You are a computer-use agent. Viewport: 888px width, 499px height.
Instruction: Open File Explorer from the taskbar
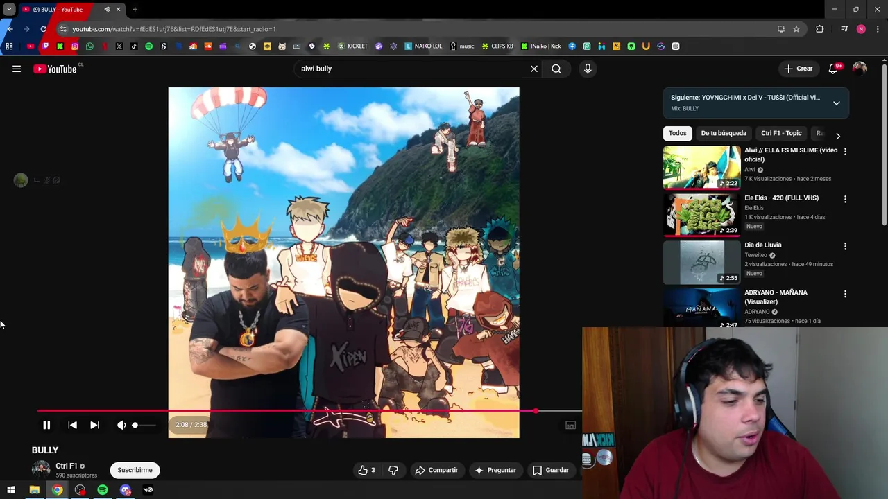click(x=34, y=490)
